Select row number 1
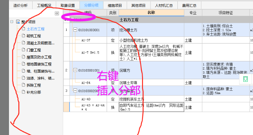 coord(67,30)
